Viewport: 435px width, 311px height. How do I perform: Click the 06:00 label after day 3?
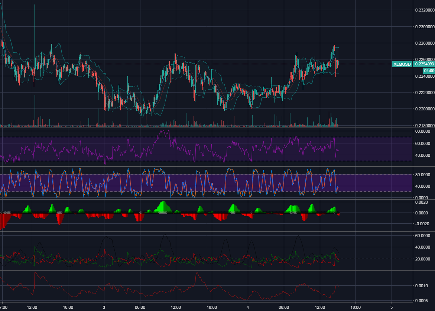tap(140, 307)
